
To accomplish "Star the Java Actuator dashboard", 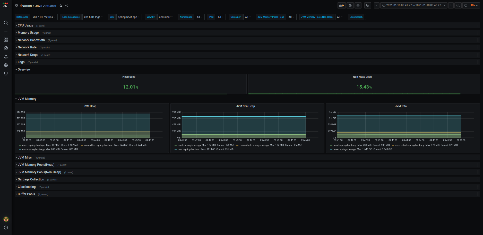I will tap(61, 5).
